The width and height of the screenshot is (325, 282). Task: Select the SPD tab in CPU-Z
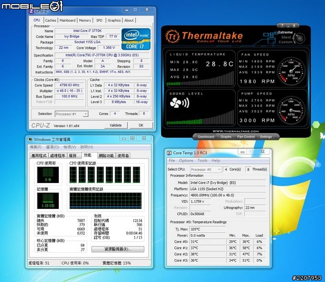click(x=100, y=20)
